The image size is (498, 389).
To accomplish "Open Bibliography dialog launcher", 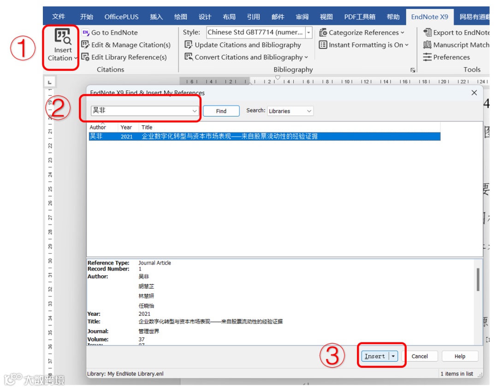I will 413,70.
